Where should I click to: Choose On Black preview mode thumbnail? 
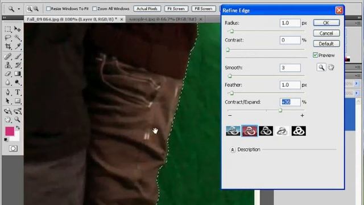[266, 131]
